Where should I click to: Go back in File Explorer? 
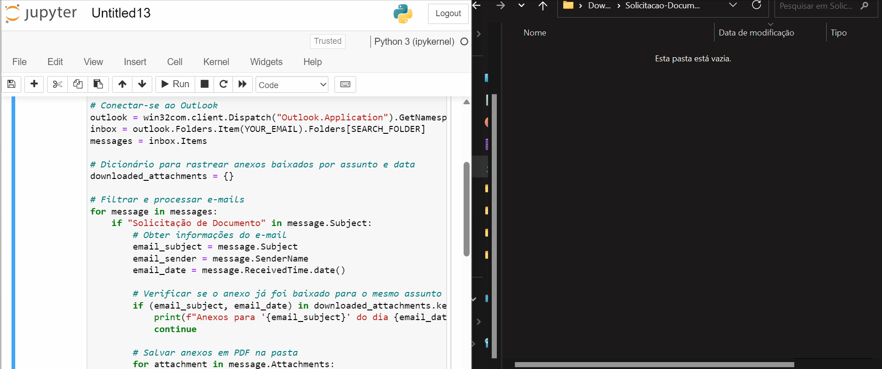(x=477, y=6)
